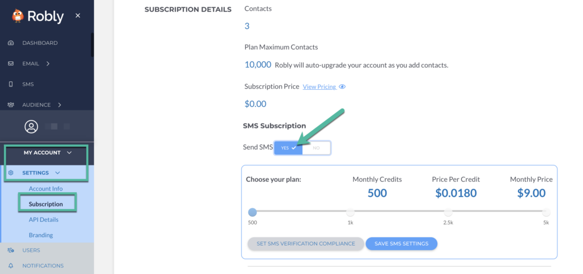
Task: Click the Audience people icon
Action: coord(11,105)
